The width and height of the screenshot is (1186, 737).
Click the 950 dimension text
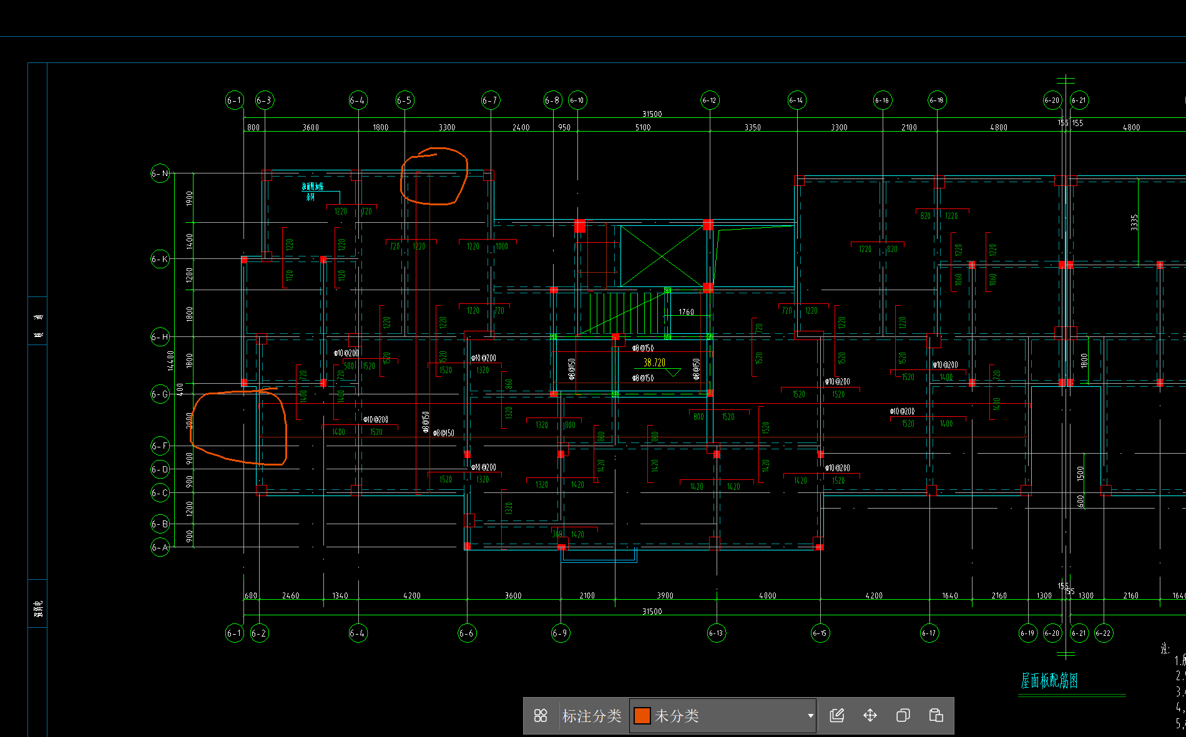(x=564, y=127)
